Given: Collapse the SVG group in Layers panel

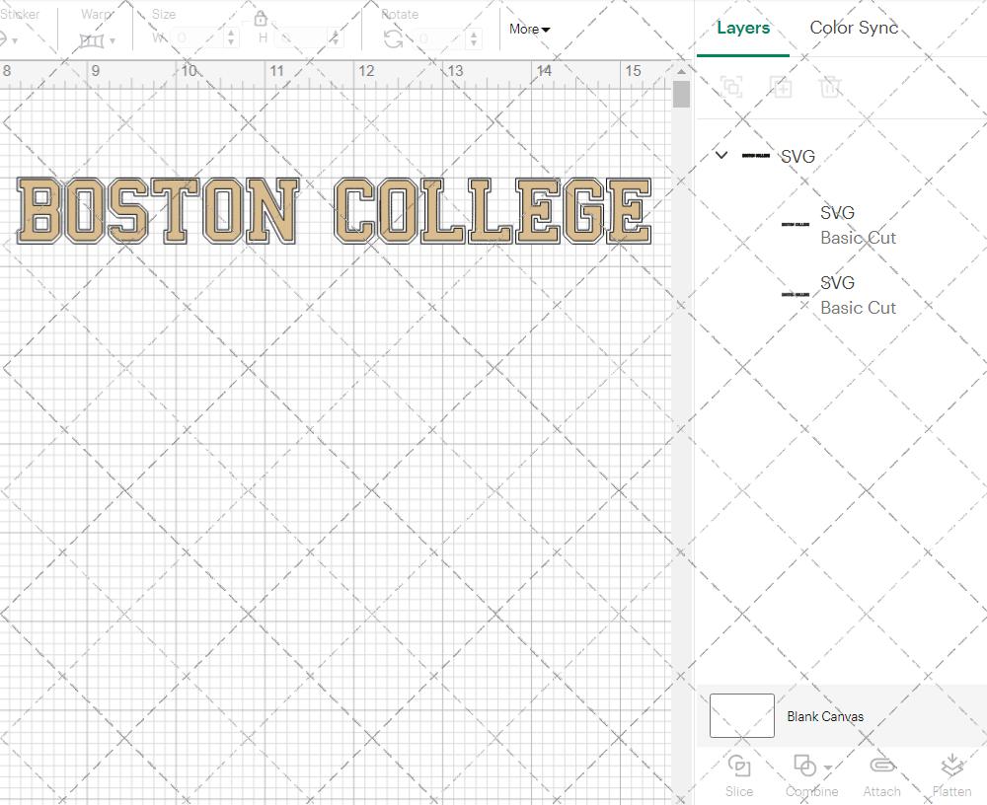Looking at the screenshot, I should point(721,155).
